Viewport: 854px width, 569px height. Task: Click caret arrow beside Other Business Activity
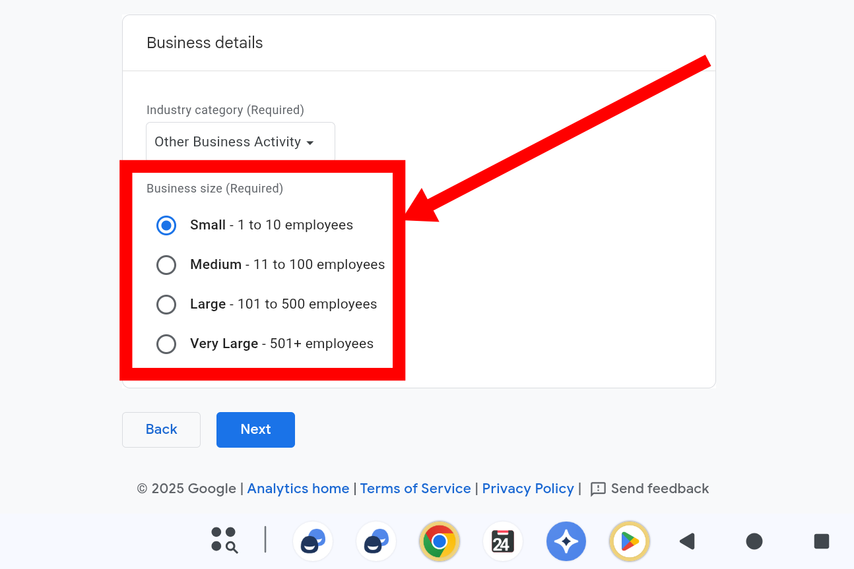310,143
